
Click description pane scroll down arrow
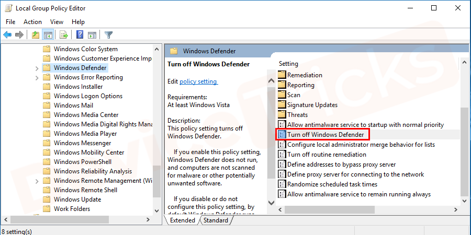coord(271,202)
